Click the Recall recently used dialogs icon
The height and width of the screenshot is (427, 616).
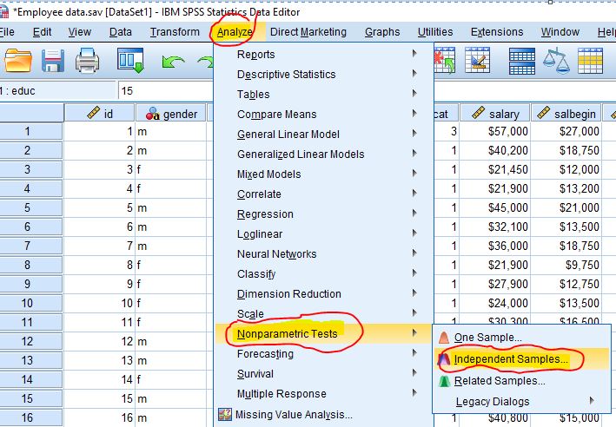pyautogui.click(x=130, y=61)
